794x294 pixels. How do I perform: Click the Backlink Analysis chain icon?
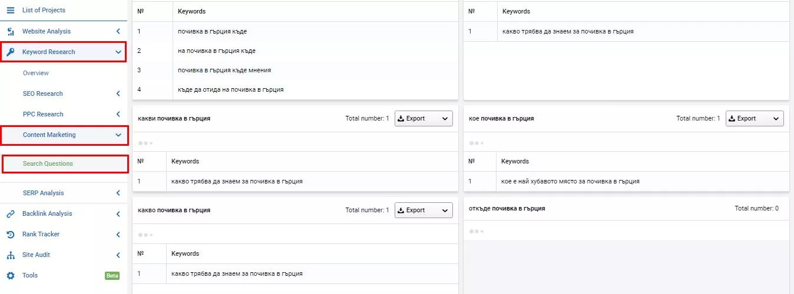10,213
